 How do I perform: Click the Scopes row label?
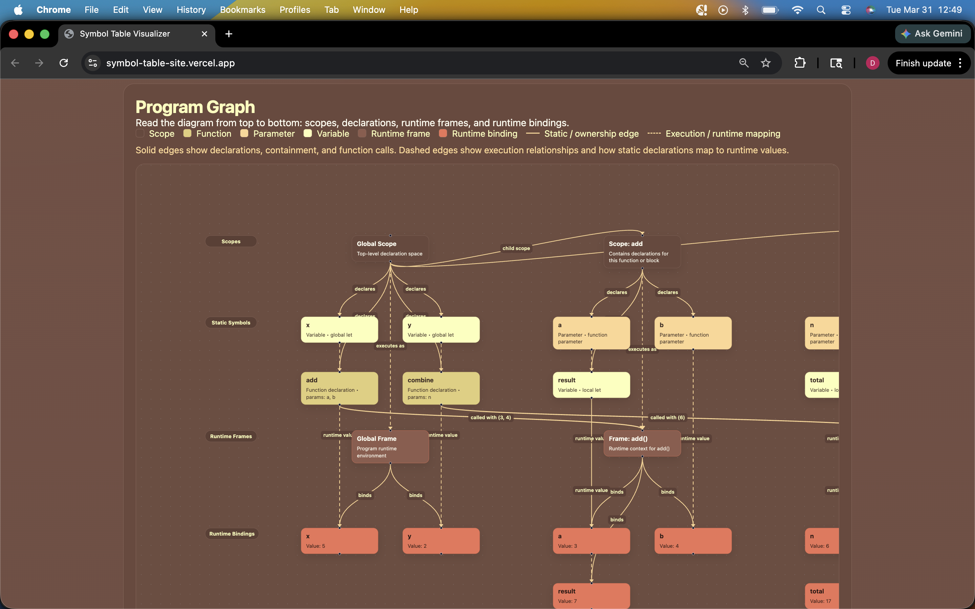click(x=231, y=241)
